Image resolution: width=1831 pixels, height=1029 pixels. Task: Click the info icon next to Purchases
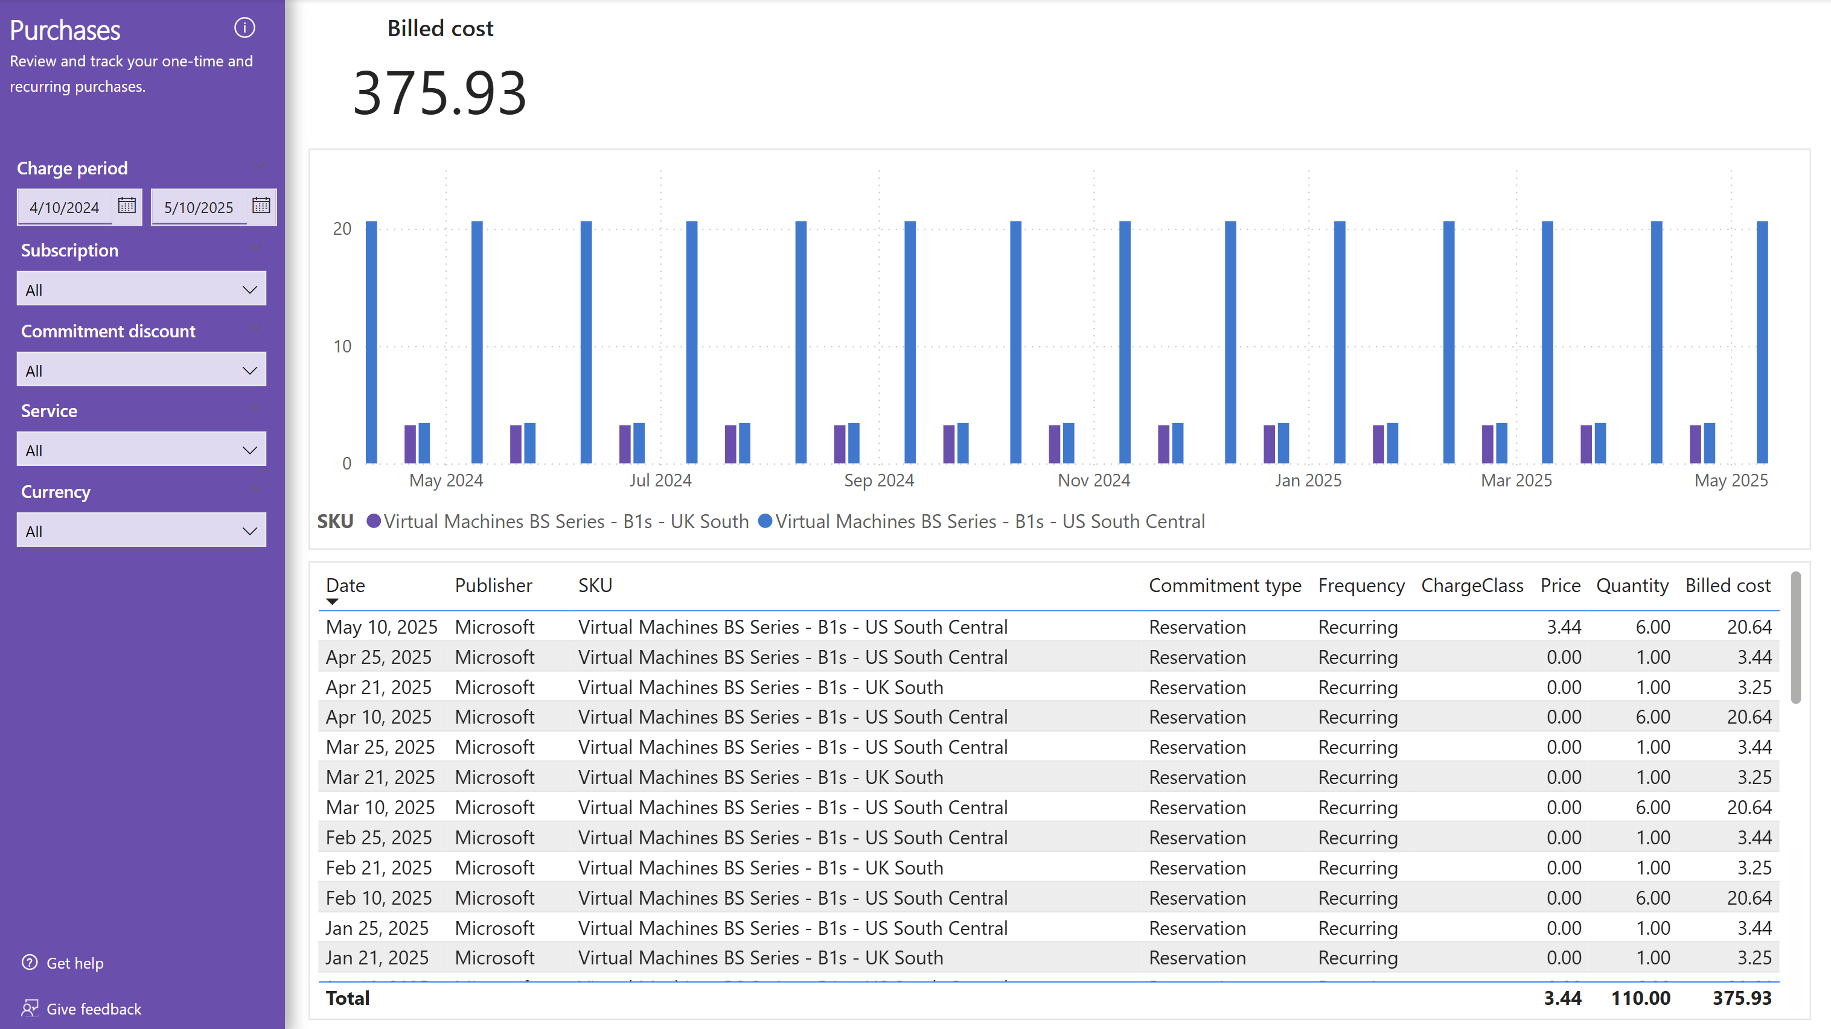click(244, 28)
